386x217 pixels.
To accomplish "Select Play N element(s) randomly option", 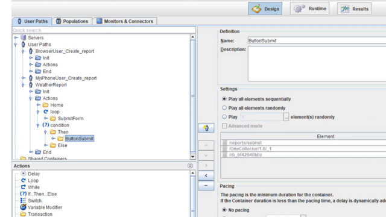I will [224, 117].
